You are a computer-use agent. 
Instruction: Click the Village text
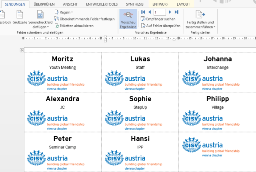(218, 107)
